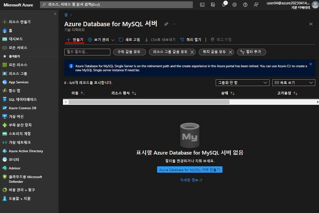Sort by the 리소스 형식 column
This screenshot has width=319, height=213.
(124, 93)
